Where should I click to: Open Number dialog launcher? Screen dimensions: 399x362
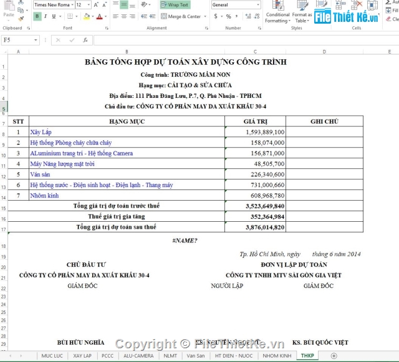(259, 28)
